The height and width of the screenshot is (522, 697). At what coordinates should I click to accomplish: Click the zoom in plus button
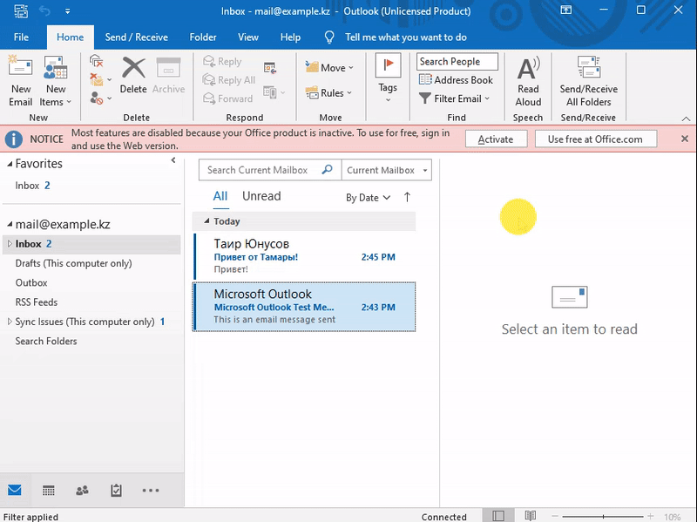click(x=650, y=516)
